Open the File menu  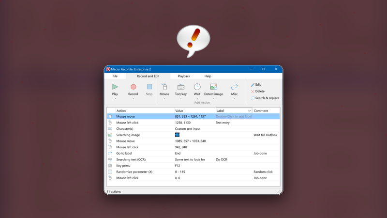pyautogui.click(x=115, y=76)
